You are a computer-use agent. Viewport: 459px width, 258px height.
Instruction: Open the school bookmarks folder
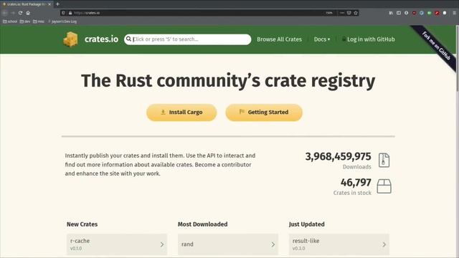click(x=10, y=21)
